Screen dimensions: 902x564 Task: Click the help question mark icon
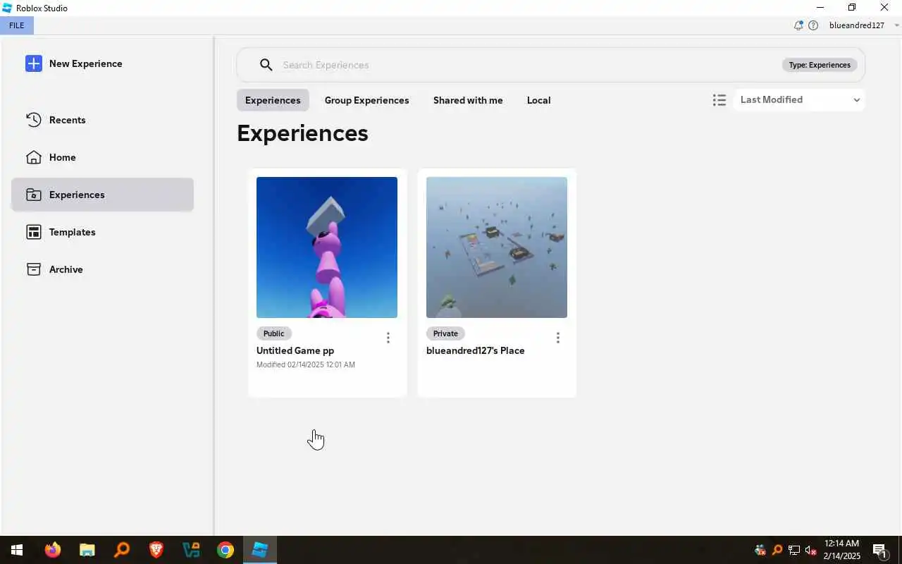(x=813, y=25)
